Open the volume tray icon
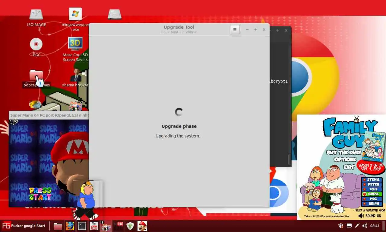Image resolution: width=386 pixels, height=232 pixels. 365,226
